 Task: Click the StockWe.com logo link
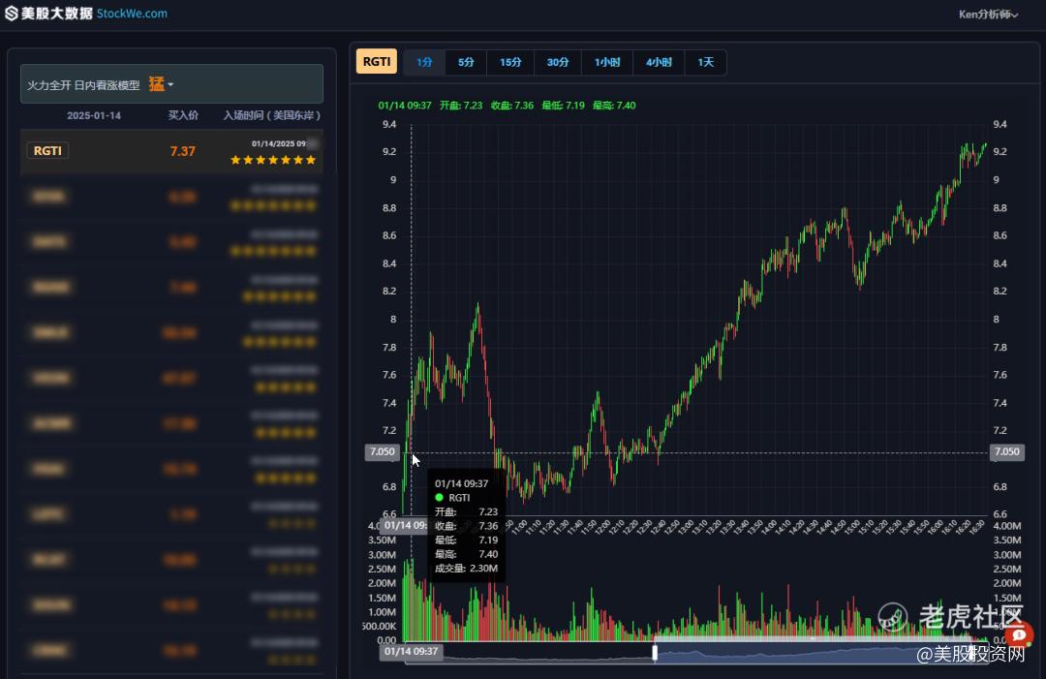pyautogui.click(x=132, y=14)
